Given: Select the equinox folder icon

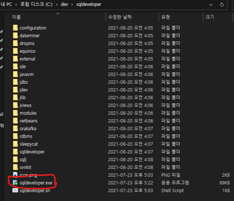Looking at the screenshot, I should point(15,51).
